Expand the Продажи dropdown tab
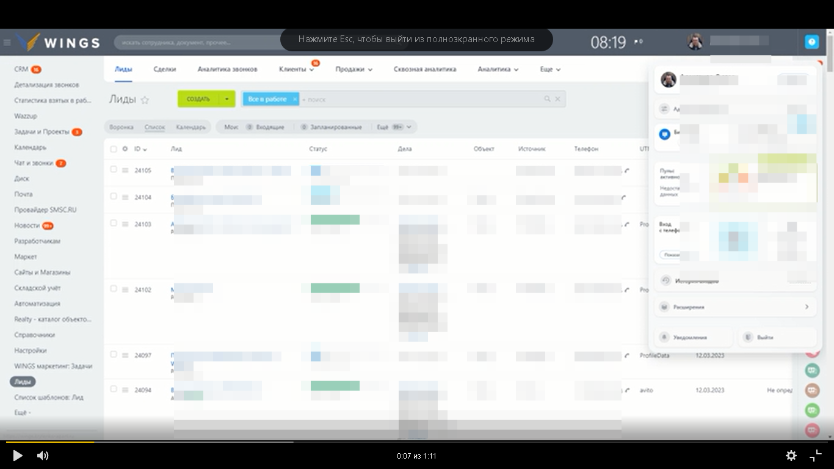834x469 pixels. point(354,70)
